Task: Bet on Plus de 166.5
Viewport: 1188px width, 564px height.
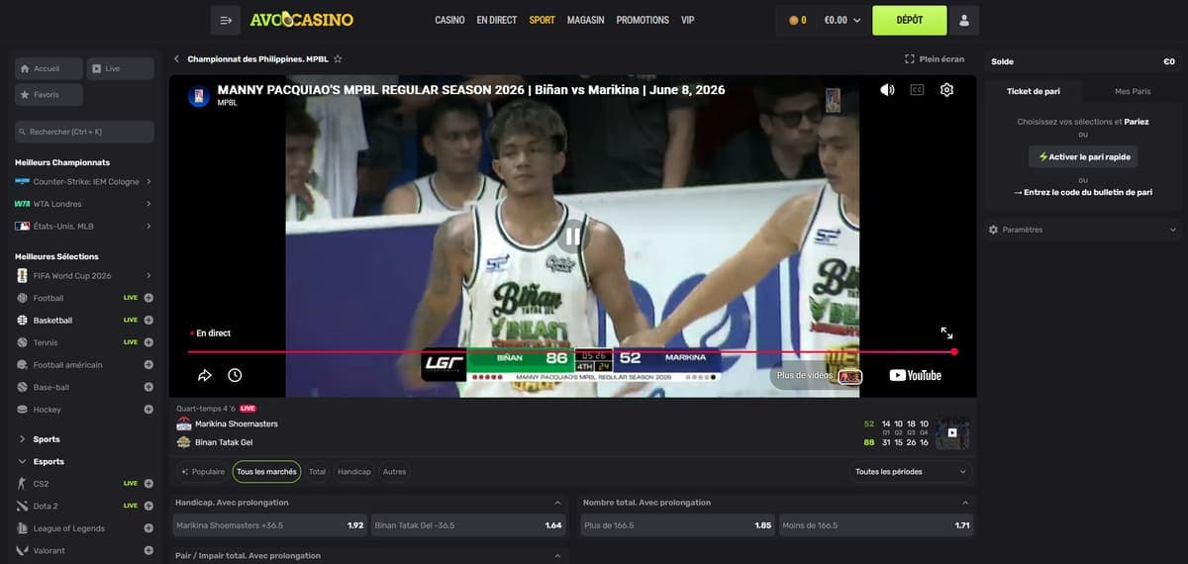Action: click(x=678, y=525)
